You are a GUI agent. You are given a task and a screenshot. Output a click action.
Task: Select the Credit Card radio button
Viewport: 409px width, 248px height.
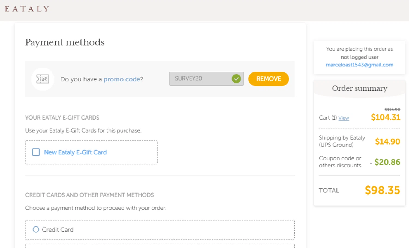pos(36,229)
